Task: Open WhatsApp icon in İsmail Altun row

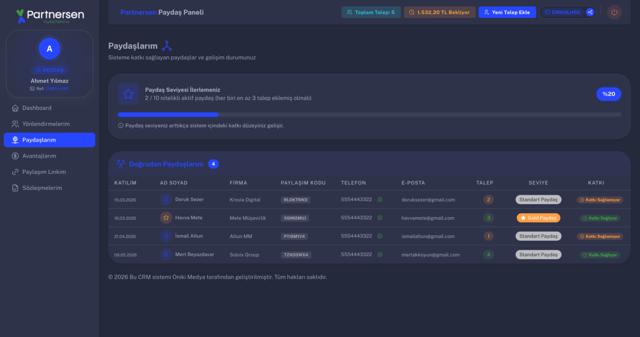Action: coord(380,236)
